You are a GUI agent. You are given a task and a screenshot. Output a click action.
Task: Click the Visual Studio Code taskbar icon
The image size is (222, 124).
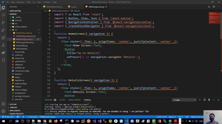click(x=126, y=121)
